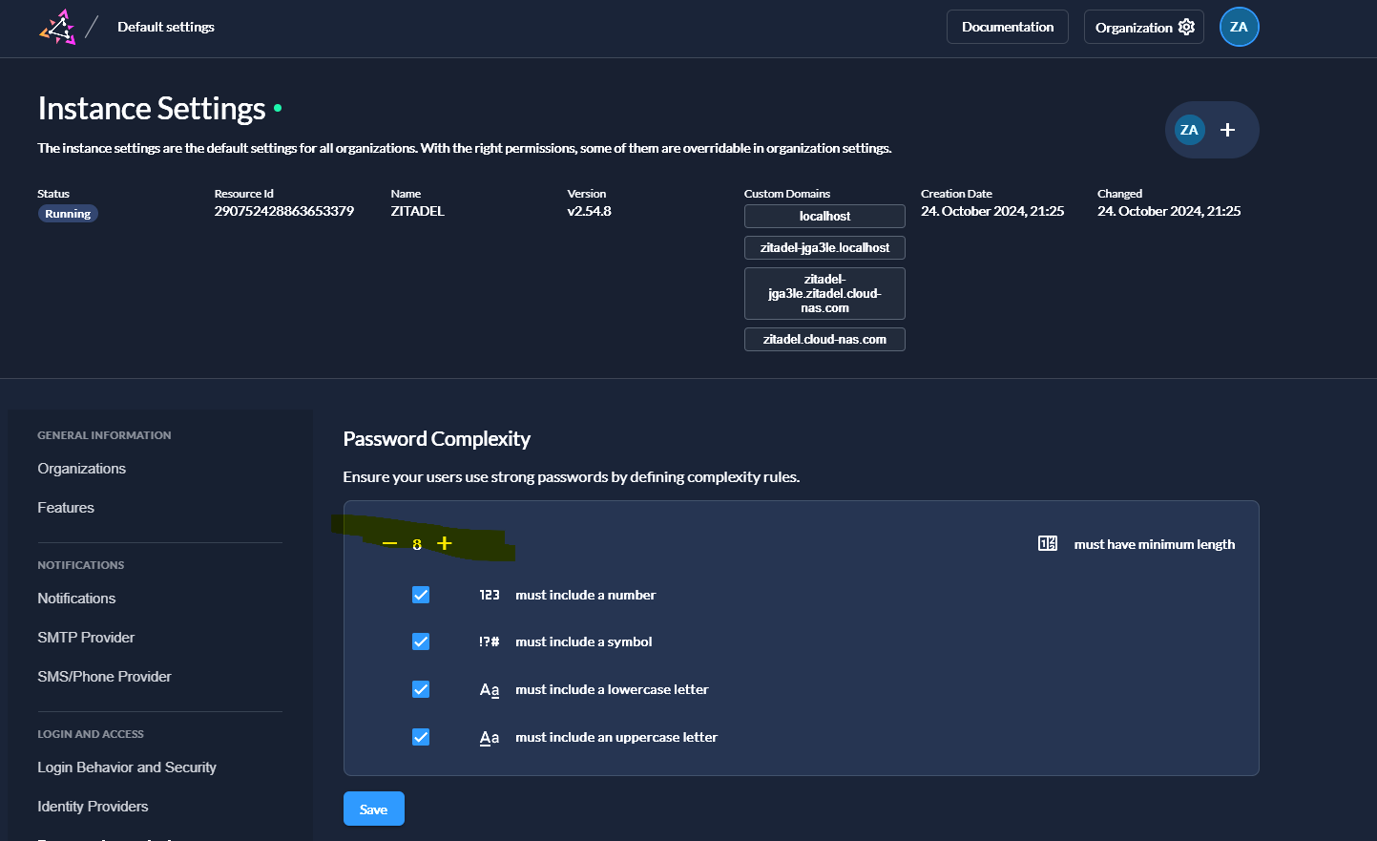
Task: Click the 123 number rule icon
Action: 489,595
